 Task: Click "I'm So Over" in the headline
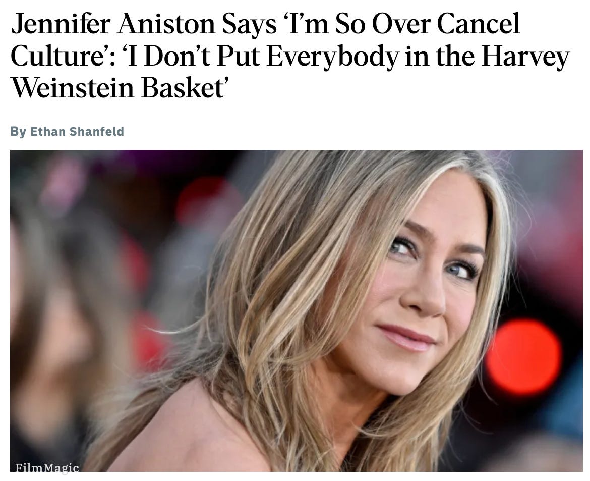(324, 24)
